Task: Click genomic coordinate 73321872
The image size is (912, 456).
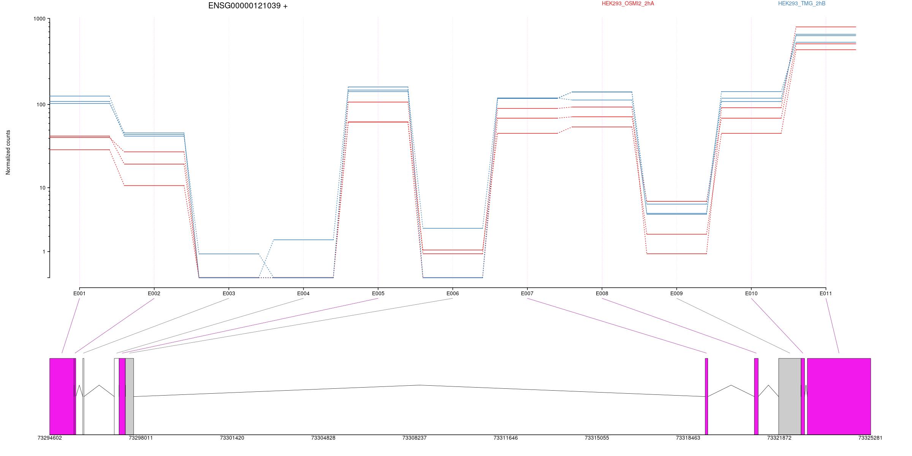Action: [x=779, y=438]
